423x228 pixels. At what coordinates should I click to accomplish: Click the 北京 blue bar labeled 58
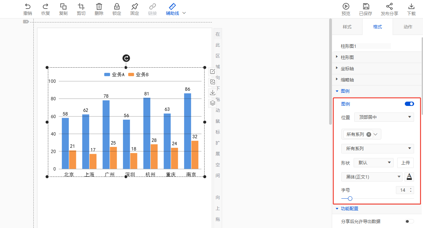[65, 144]
